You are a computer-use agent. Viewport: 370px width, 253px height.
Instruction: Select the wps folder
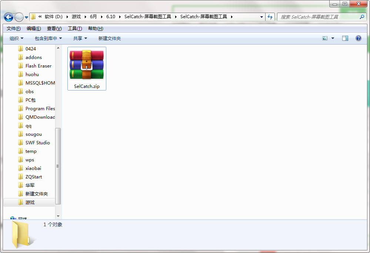(30, 160)
